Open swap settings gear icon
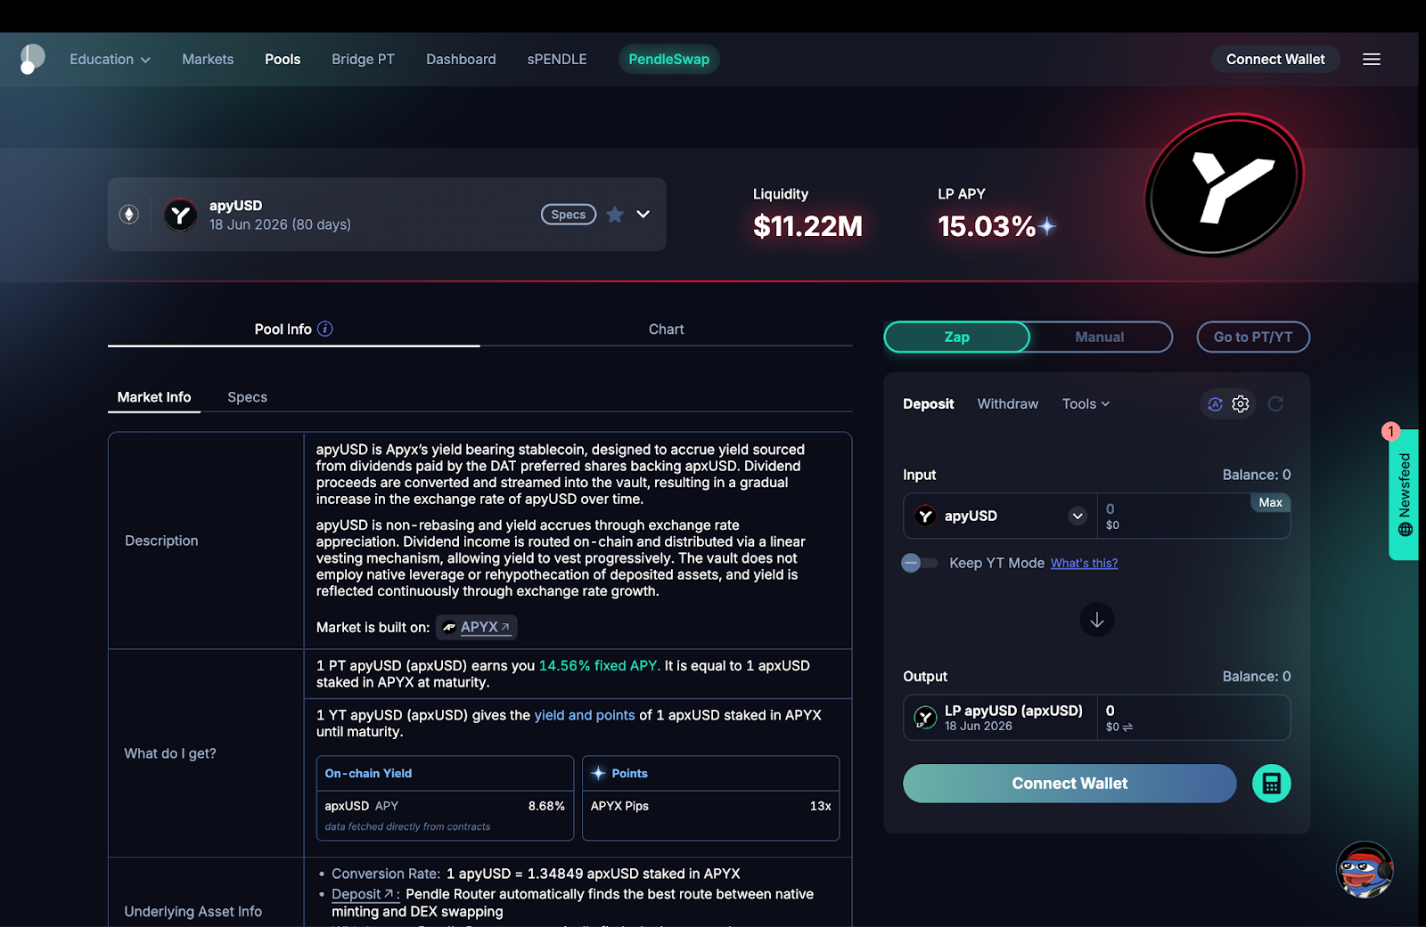Image resolution: width=1426 pixels, height=927 pixels. coord(1241,404)
